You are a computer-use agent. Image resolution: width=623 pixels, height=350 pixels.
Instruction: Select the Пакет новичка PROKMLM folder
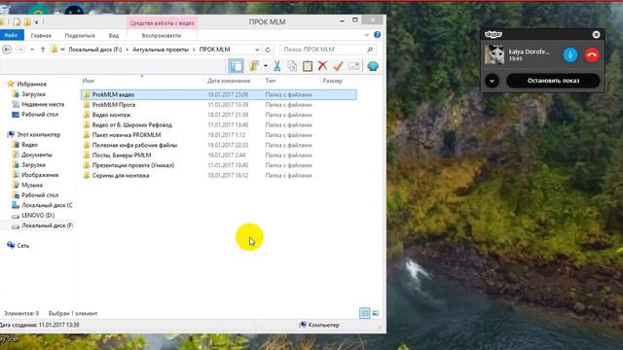[218, 135]
